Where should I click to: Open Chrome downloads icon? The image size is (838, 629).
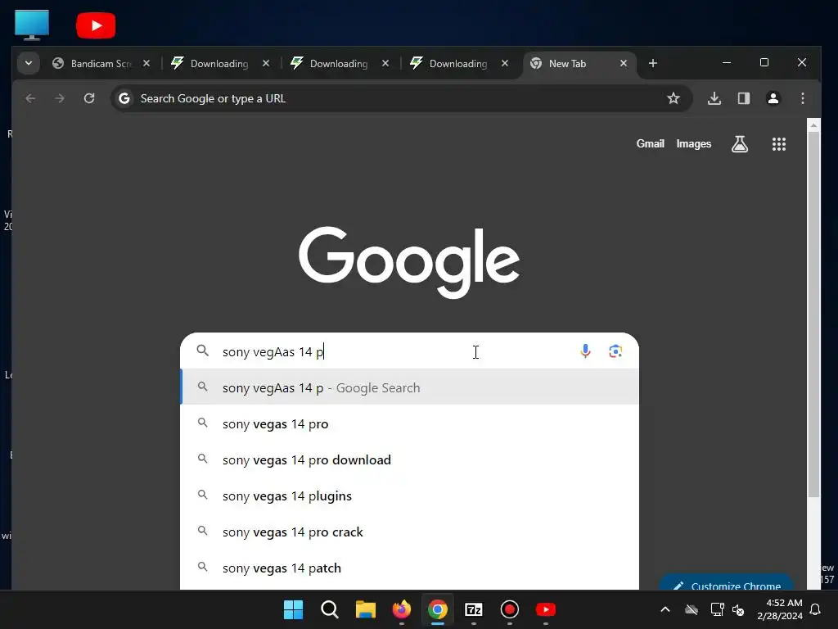[x=714, y=98]
